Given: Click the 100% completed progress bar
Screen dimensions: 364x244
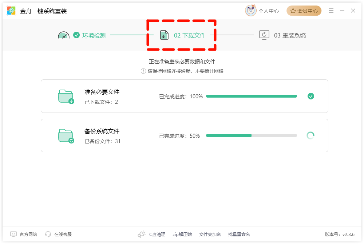Looking at the screenshot, I should coord(252,96).
